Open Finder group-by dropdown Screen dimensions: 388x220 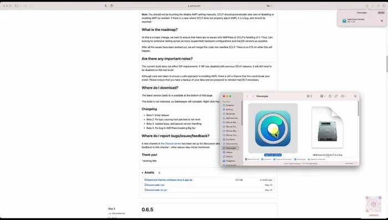(x=323, y=96)
